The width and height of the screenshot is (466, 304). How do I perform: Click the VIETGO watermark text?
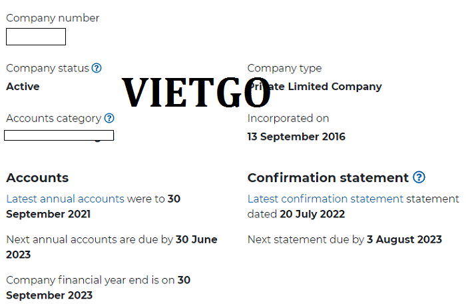coord(196,92)
